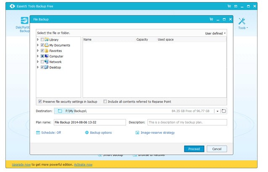268x172 pixels.
Task: Sort by the Name column header
Action: click(87, 39)
